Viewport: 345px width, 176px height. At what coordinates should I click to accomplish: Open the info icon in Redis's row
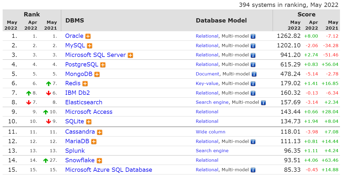tap(253, 84)
